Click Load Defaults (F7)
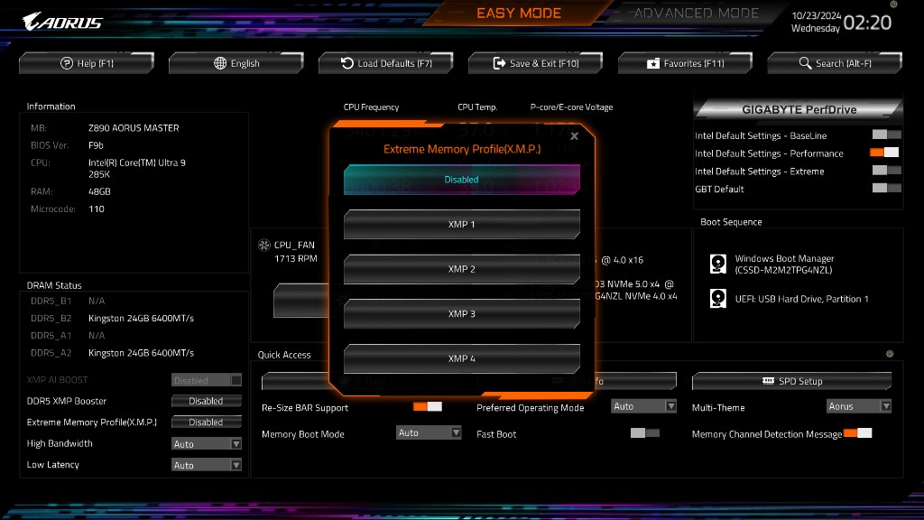The image size is (924, 520). tap(386, 63)
